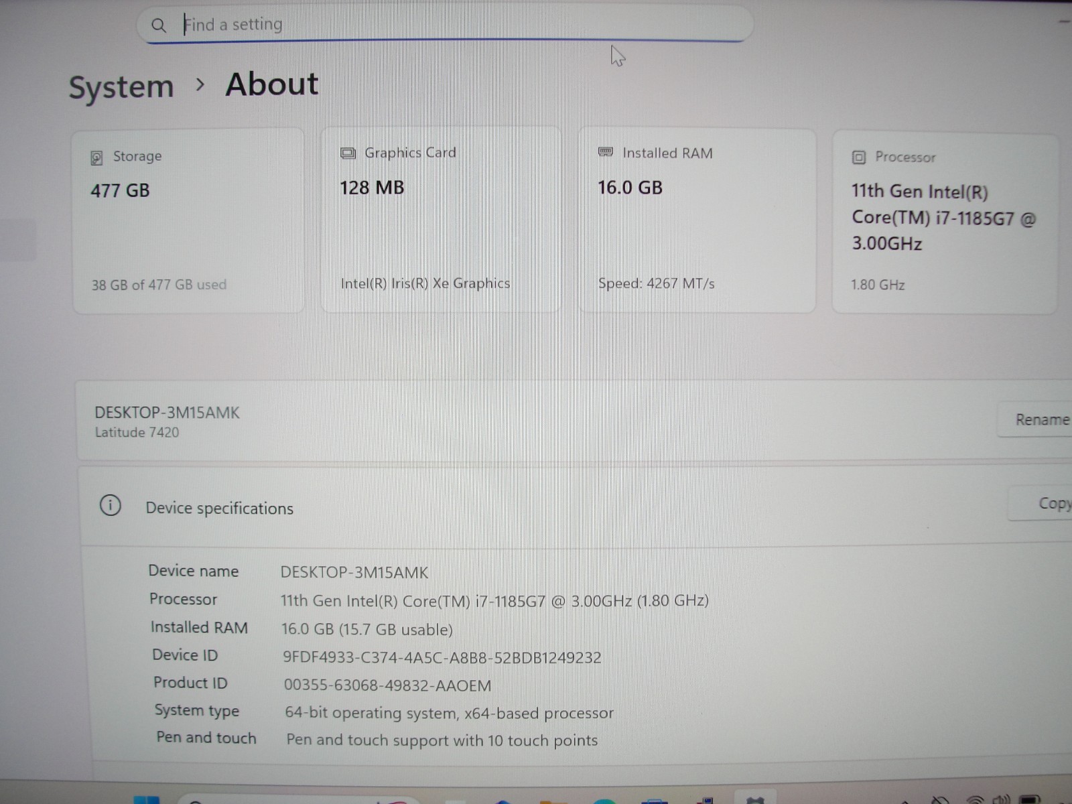
Task: Click the About page heading
Action: 272,84
